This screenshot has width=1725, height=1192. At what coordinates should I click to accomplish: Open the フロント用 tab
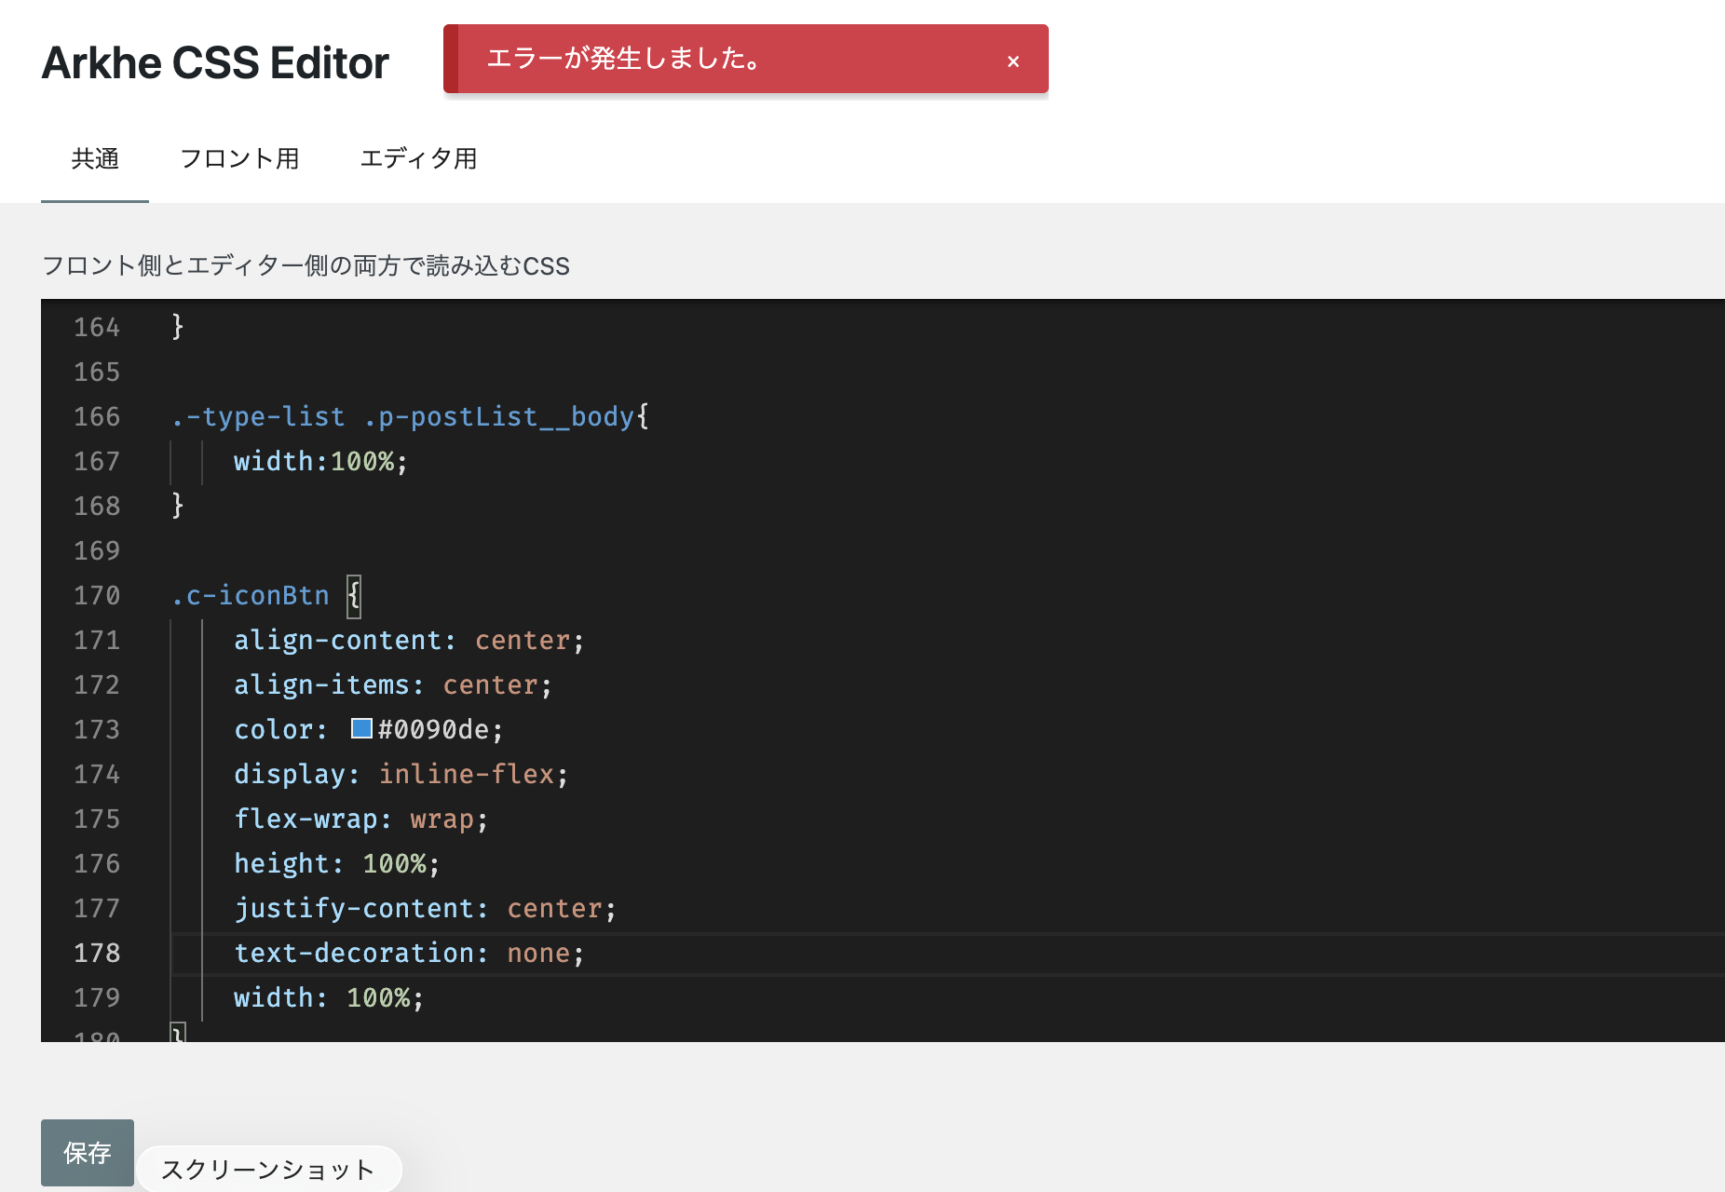point(239,159)
